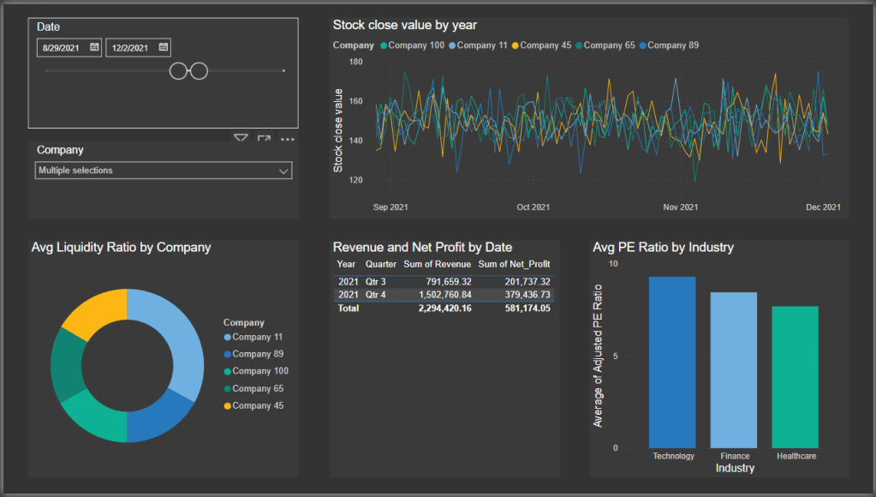Open more options ellipsis for Date slicer
The height and width of the screenshot is (497, 876).
(x=288, y=138)
